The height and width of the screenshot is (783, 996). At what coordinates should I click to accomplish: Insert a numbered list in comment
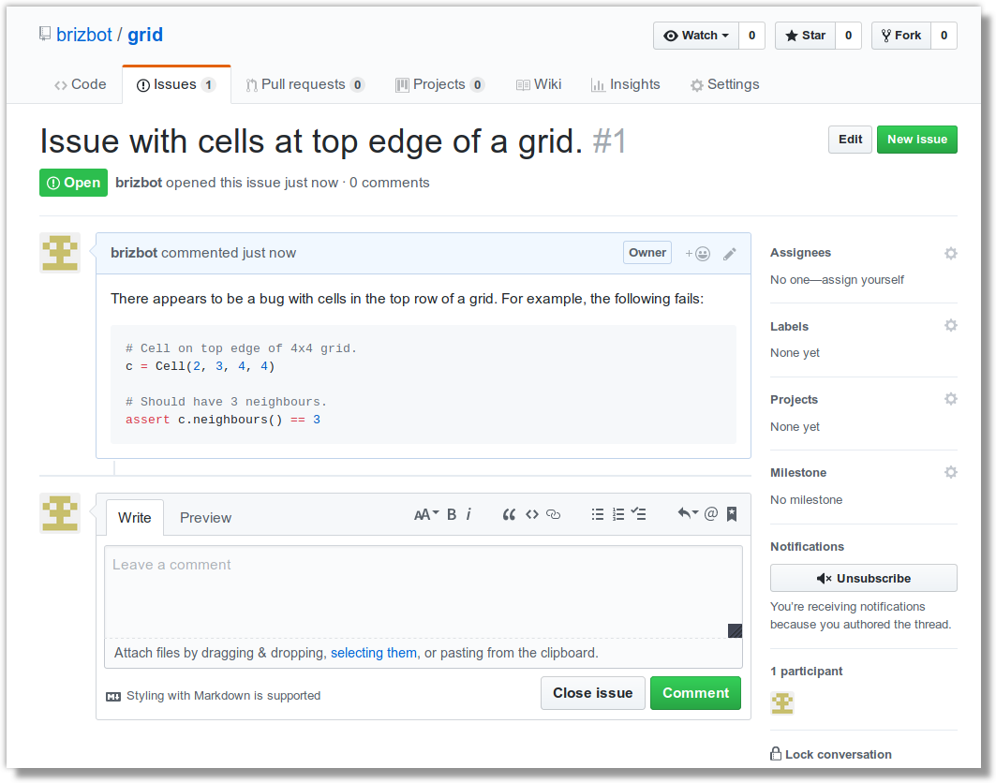(618, 514)
